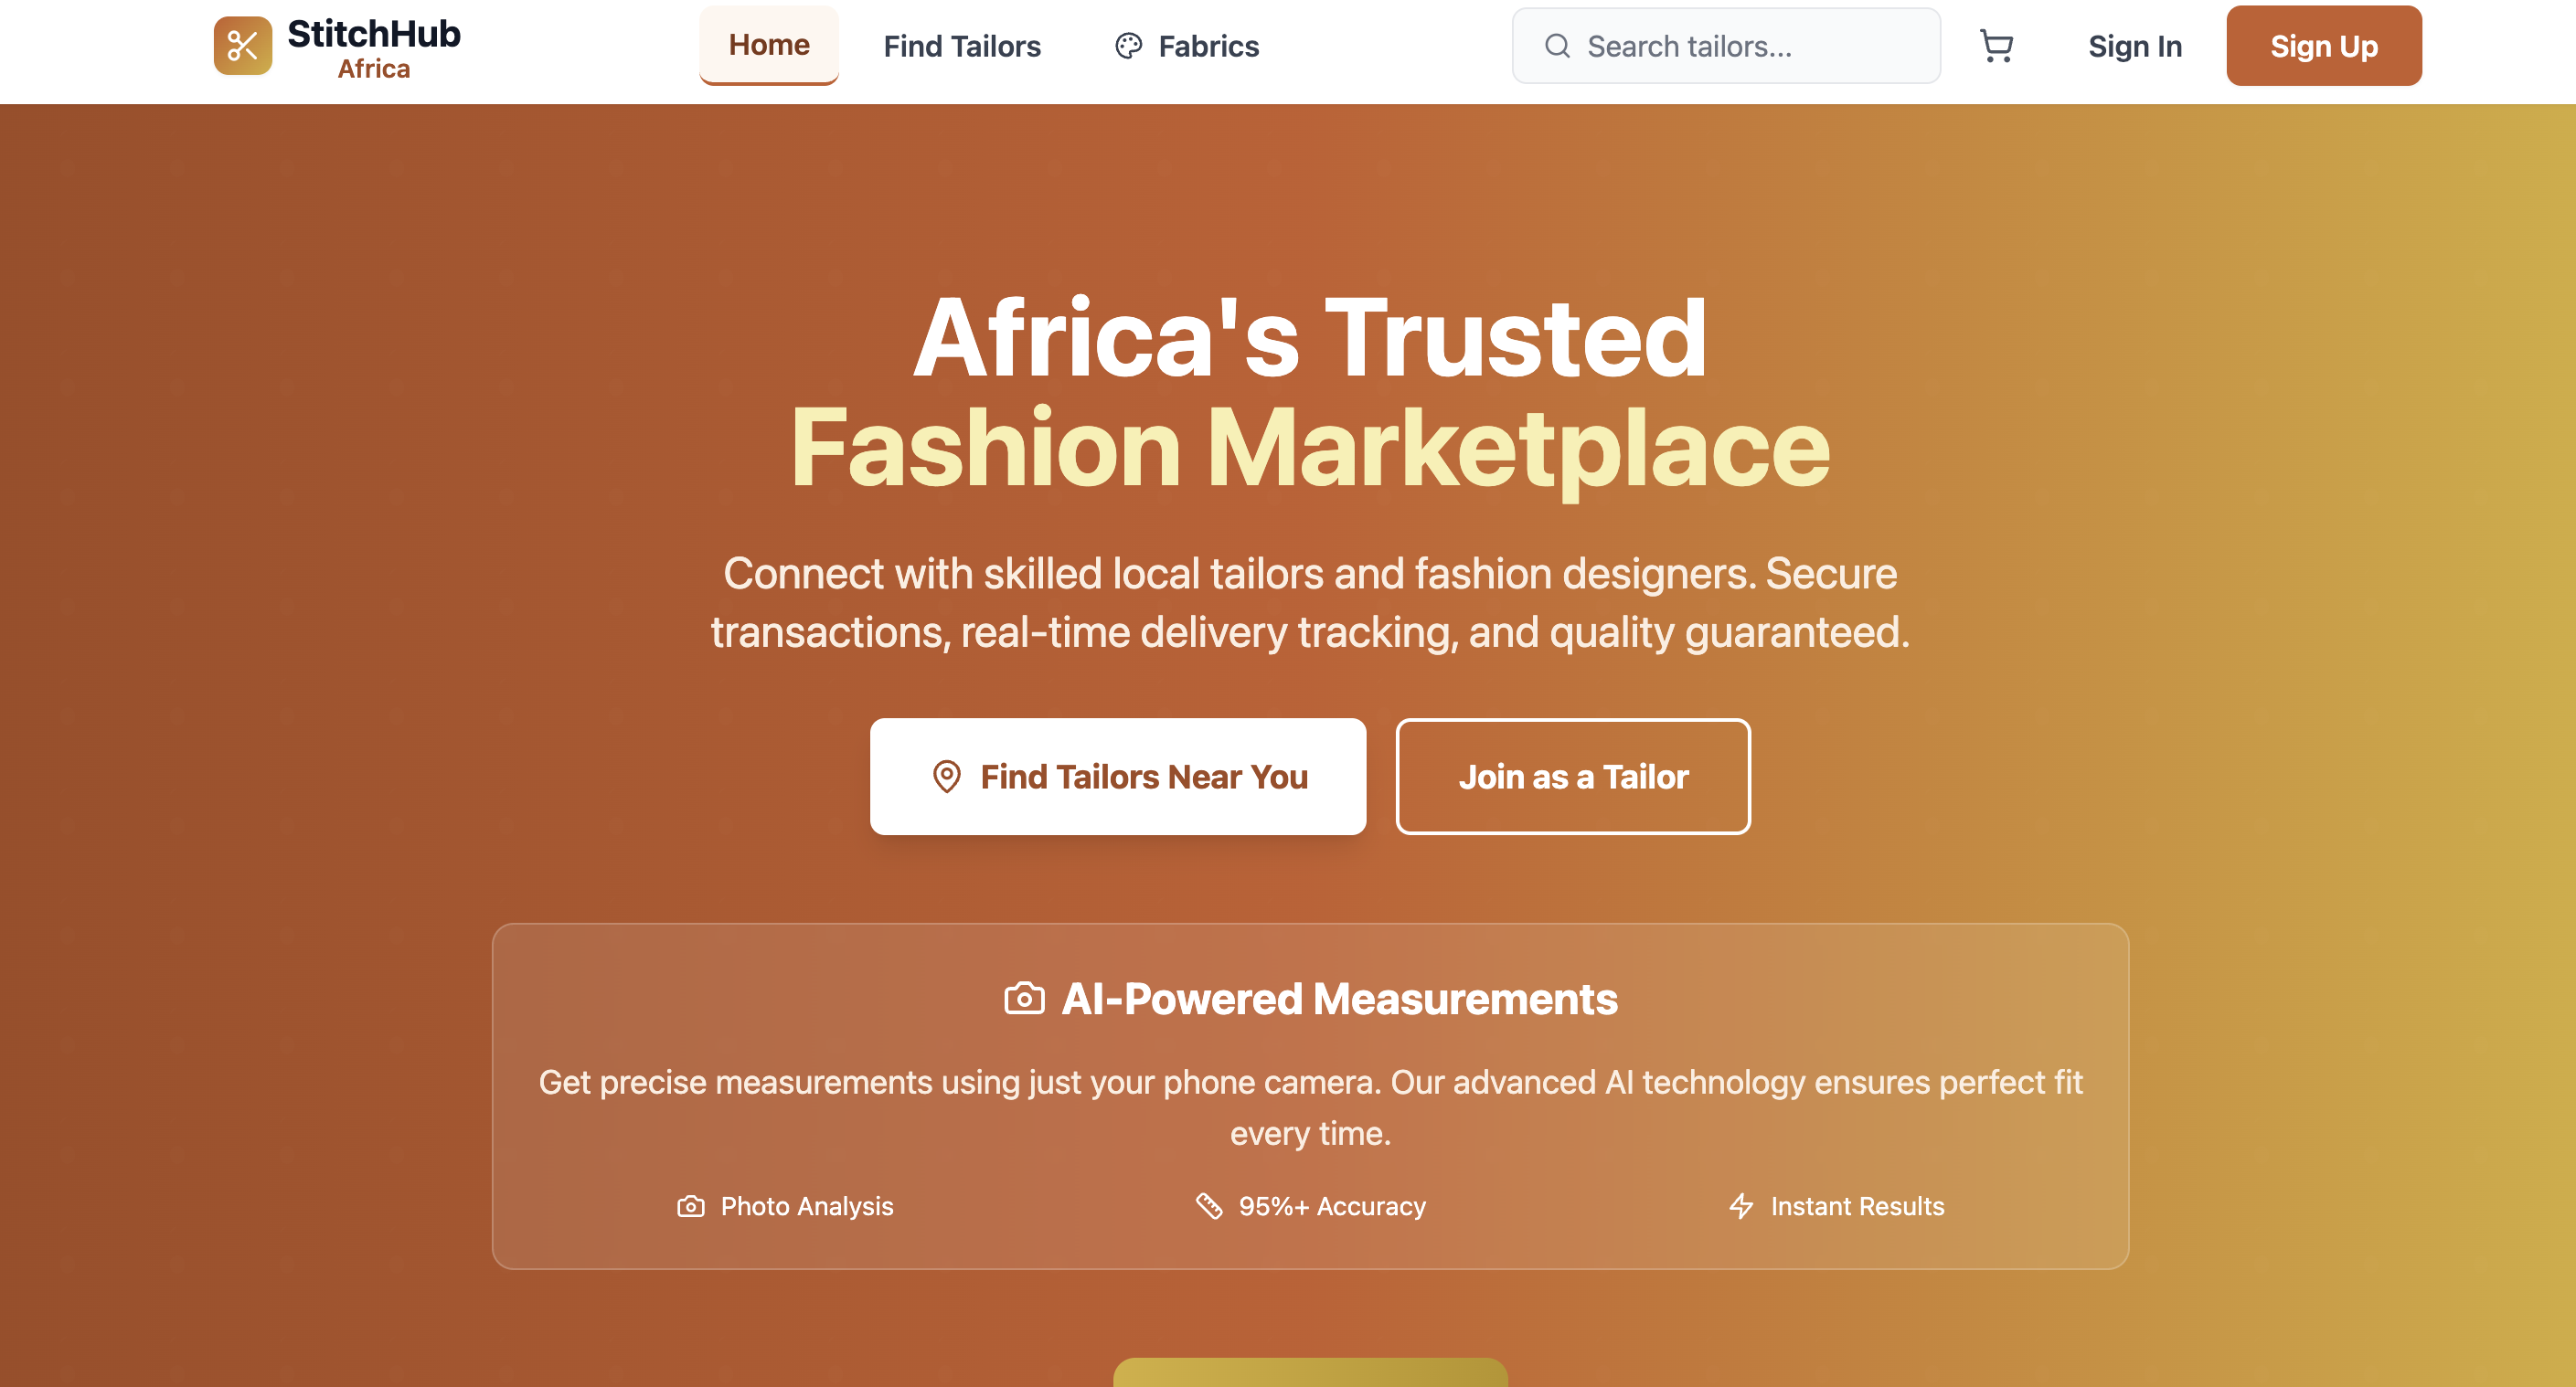Click the location pin icon on Find Tailors Near You
This screenshot has height=1387, width=2576.
tap(946, 777)
